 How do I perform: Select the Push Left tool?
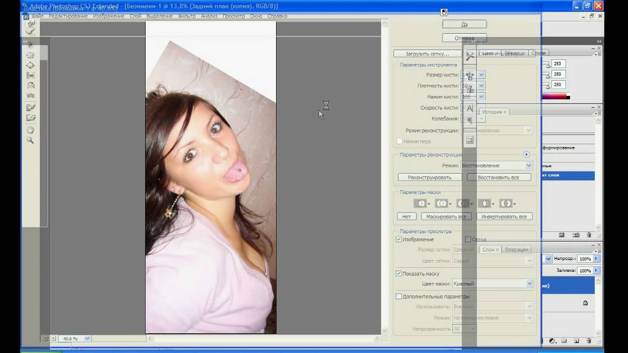(30, 76)
